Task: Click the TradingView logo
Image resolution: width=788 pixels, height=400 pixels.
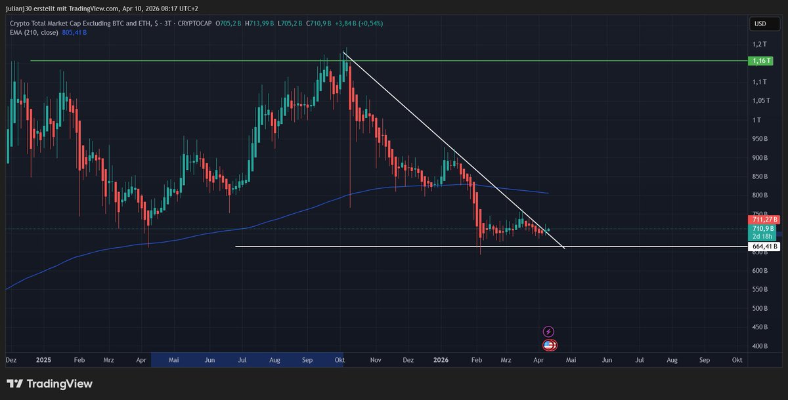Action: 50,384
